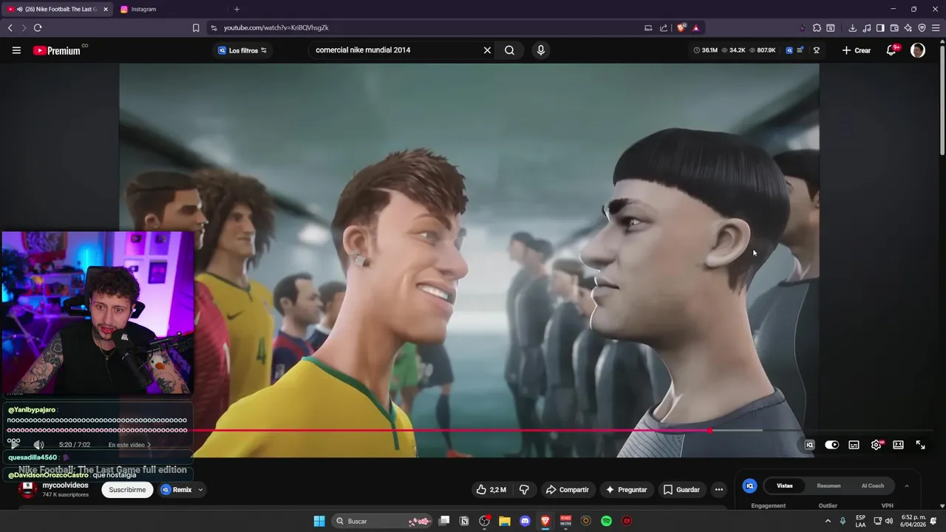
Task: Bookmark this page in the address bar
Action: point(196,28)
